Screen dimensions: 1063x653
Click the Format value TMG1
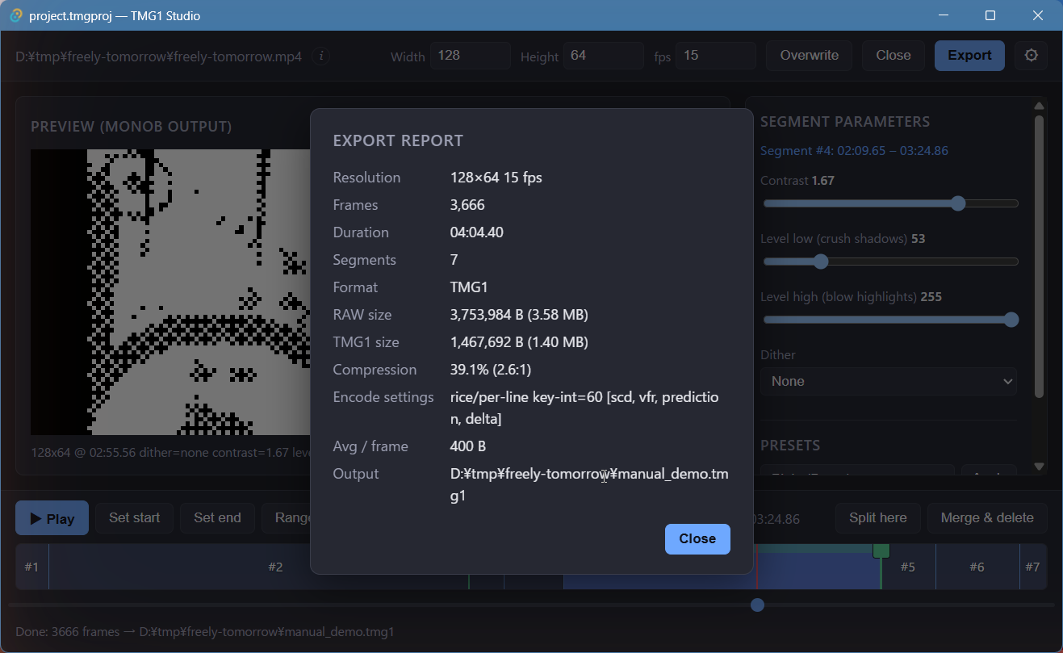coord(469,287)
